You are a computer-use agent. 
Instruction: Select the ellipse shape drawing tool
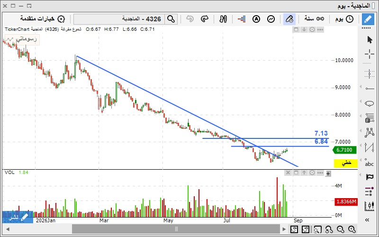(370, 104)
